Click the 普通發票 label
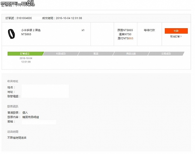This screenshot has height=154, width=195. pyautogui.click(x=14, y=113)
